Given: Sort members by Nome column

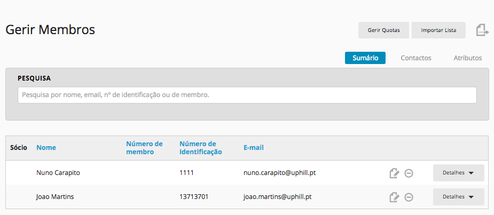Looking at the screenshot, I should 46,148.
